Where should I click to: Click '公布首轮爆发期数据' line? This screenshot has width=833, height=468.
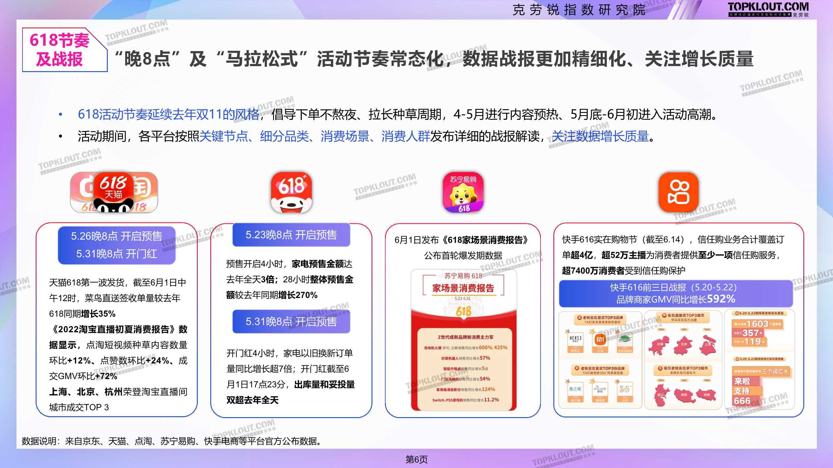(463, 256)
